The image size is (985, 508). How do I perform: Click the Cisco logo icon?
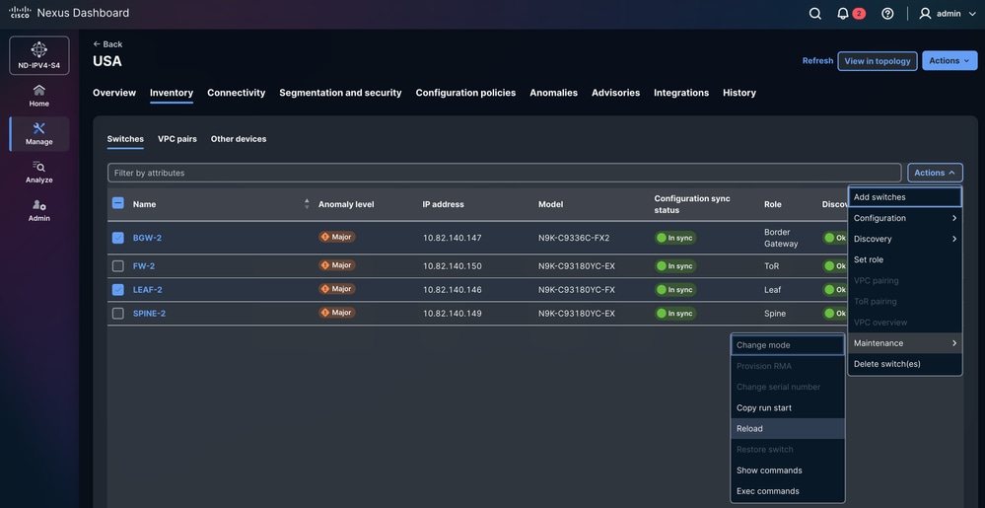click(x=20, y=13)
